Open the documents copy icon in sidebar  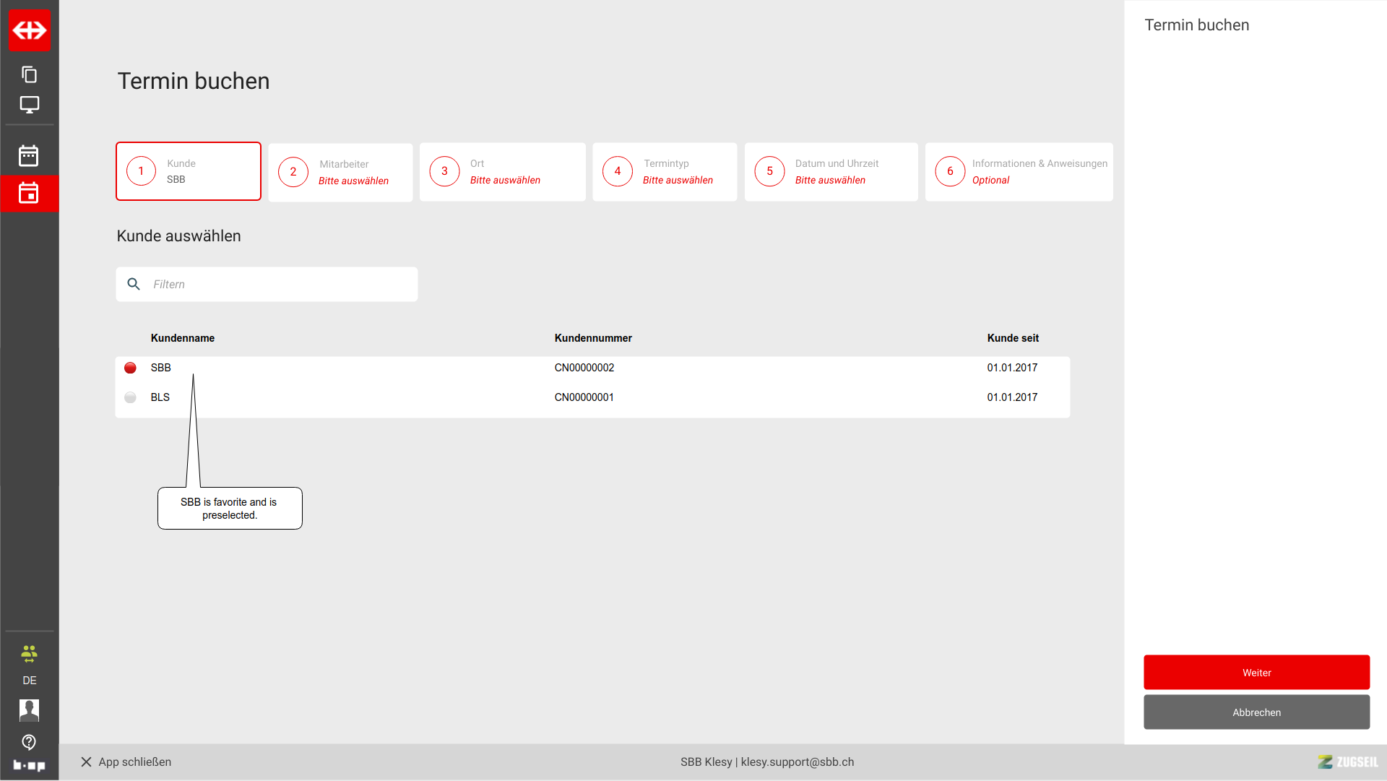29,74
